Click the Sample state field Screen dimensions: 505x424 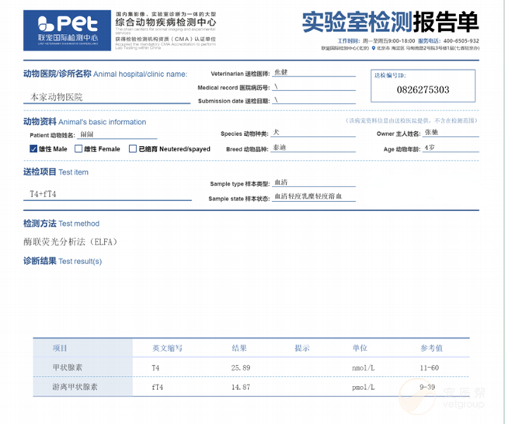click(313, 198)
